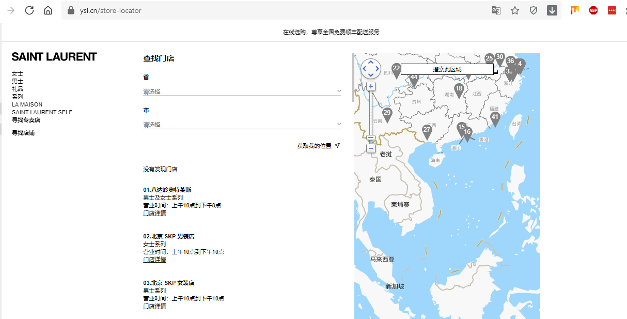Open SAINT LAURENT SELF menu item
Viewport: 627px width, 319px height.
(42, 112)
